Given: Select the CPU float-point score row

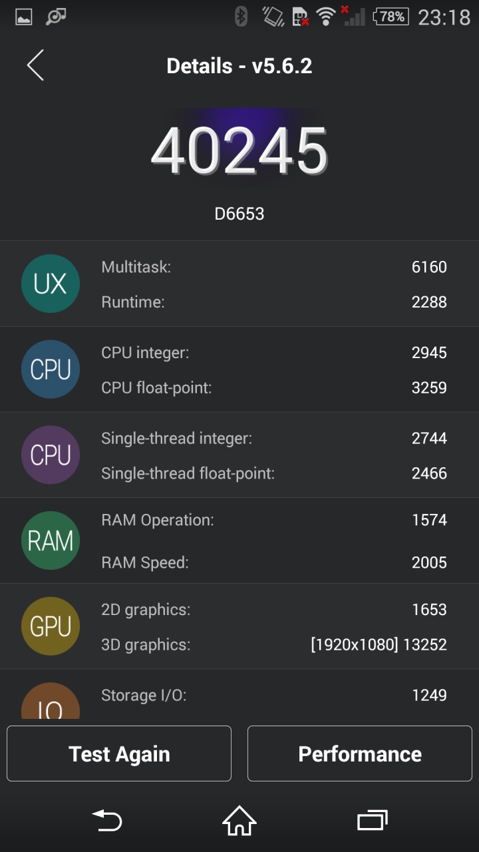Looking at the screenshot, I should (x=274, y=387).
